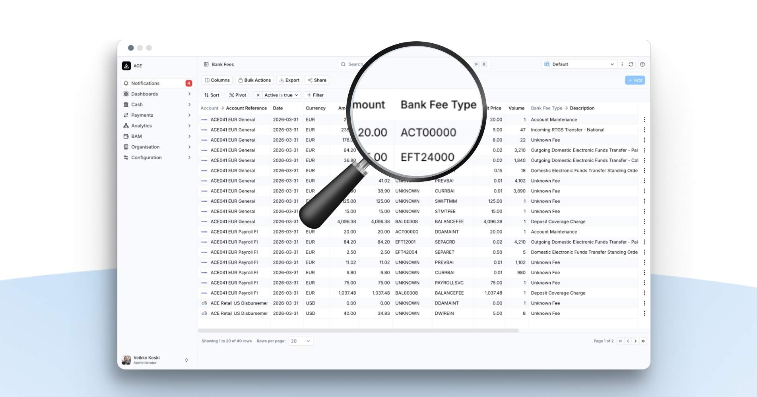The width and height of the screenshot is (757, 397).
Task: Refresh the table with refresh icon
Action: tap(631, 64)
